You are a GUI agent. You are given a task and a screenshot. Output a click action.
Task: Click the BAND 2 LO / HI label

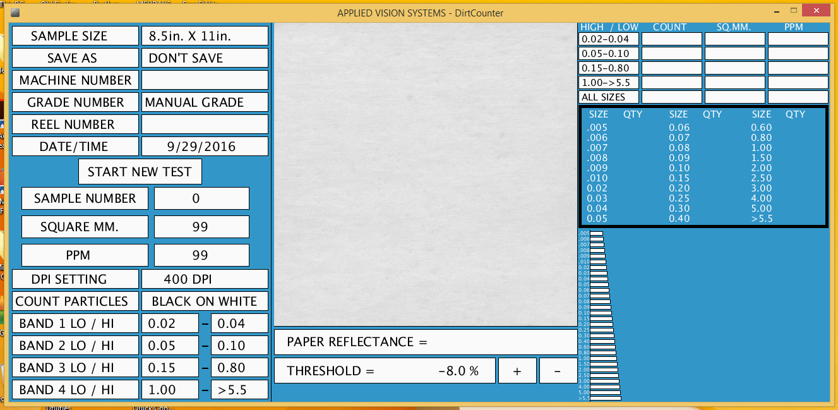click(75, 346)
